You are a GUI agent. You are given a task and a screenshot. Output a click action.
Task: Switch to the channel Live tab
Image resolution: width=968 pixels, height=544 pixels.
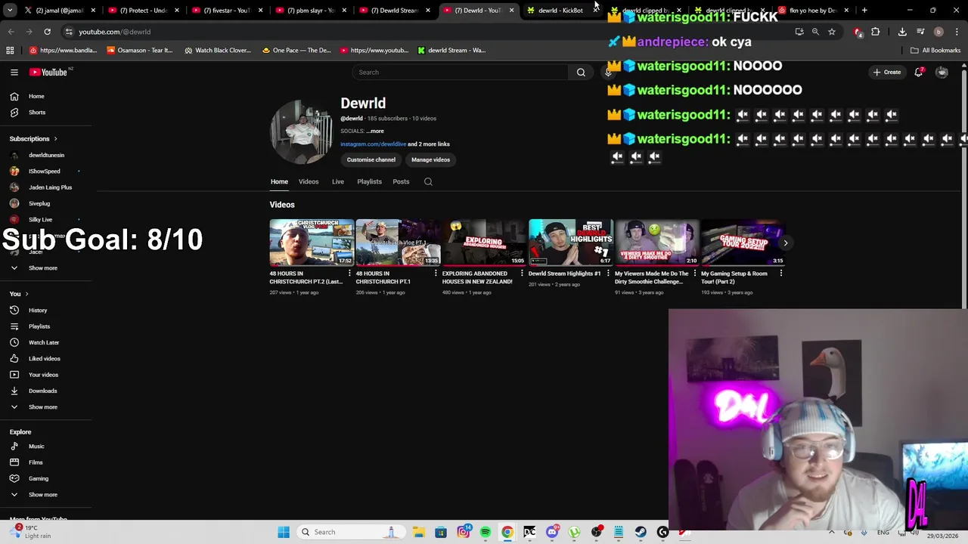(338, 181)
